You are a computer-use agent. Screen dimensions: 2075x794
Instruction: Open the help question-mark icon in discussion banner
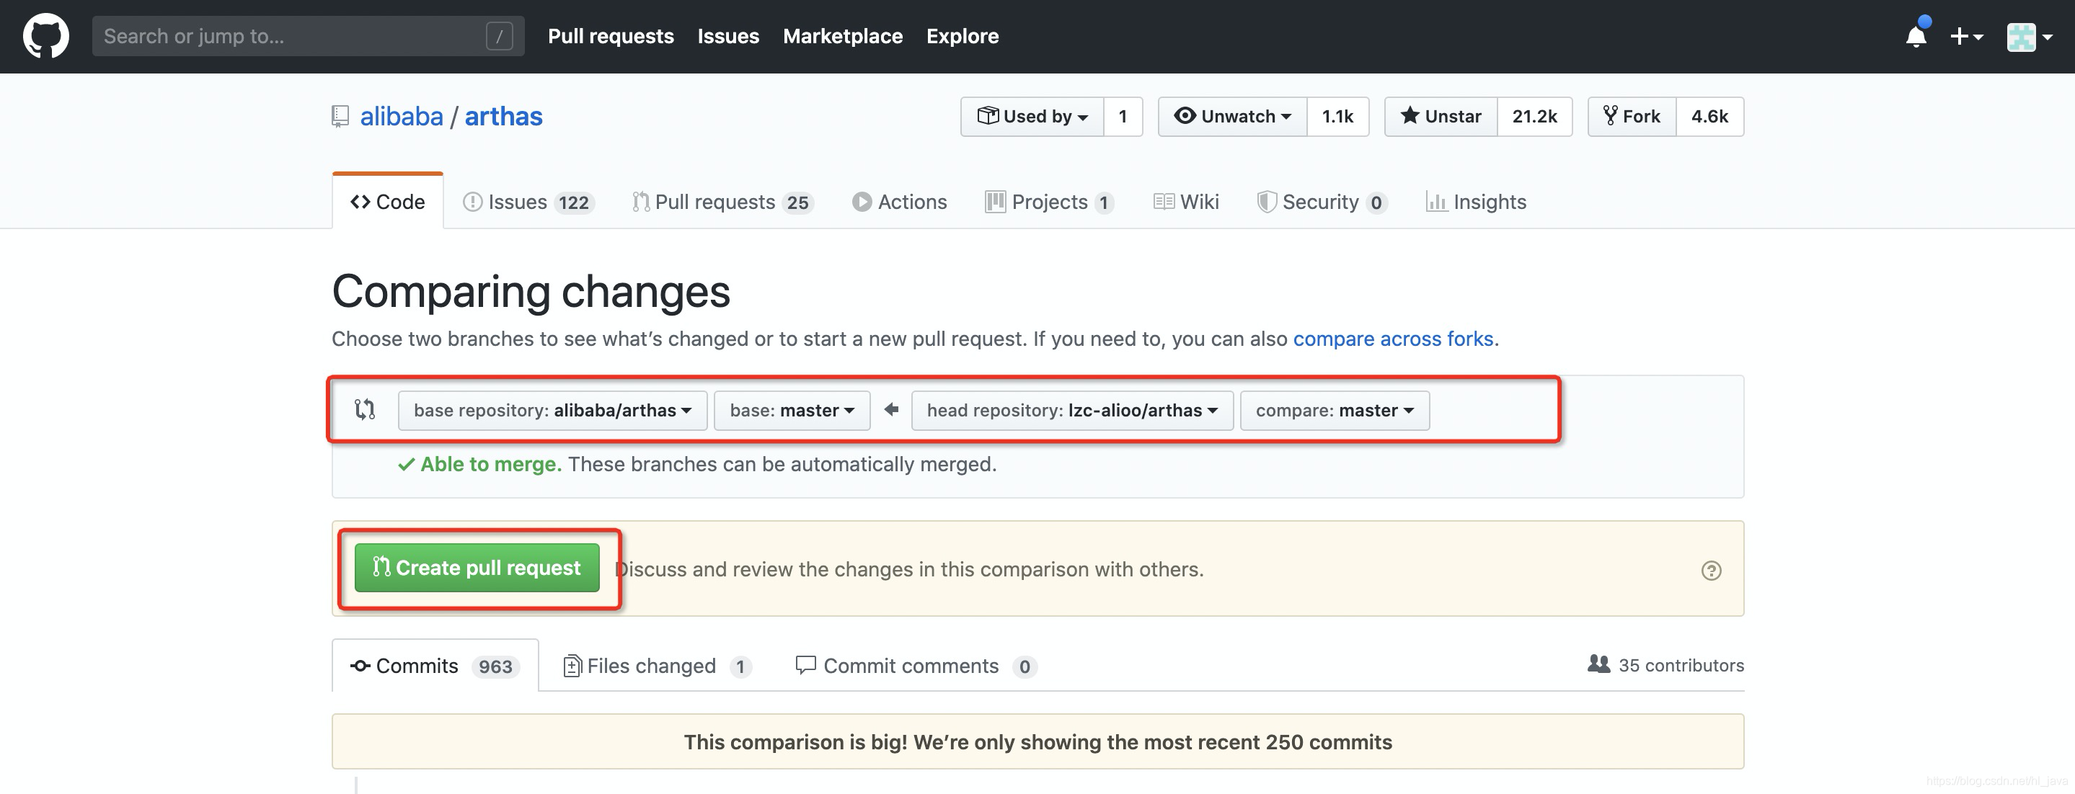point(1712,570)
